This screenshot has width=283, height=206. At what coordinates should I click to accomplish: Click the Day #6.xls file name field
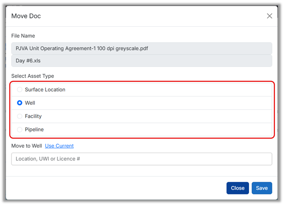tap(141, 61)
